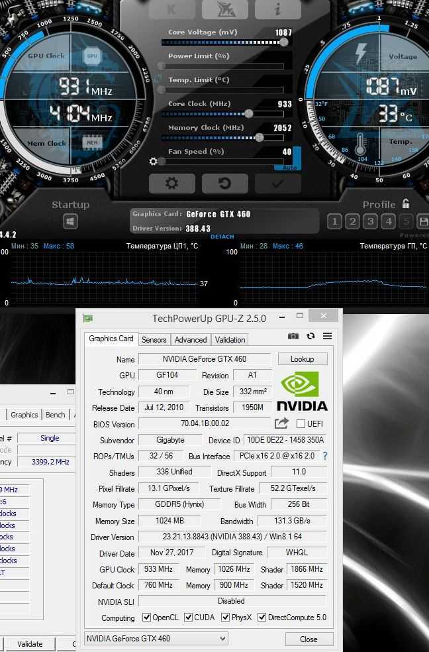Adjust the Memory Clock slider handle
Image resolution: width=429 pixels, height=652 pixels.
[259, 138]
